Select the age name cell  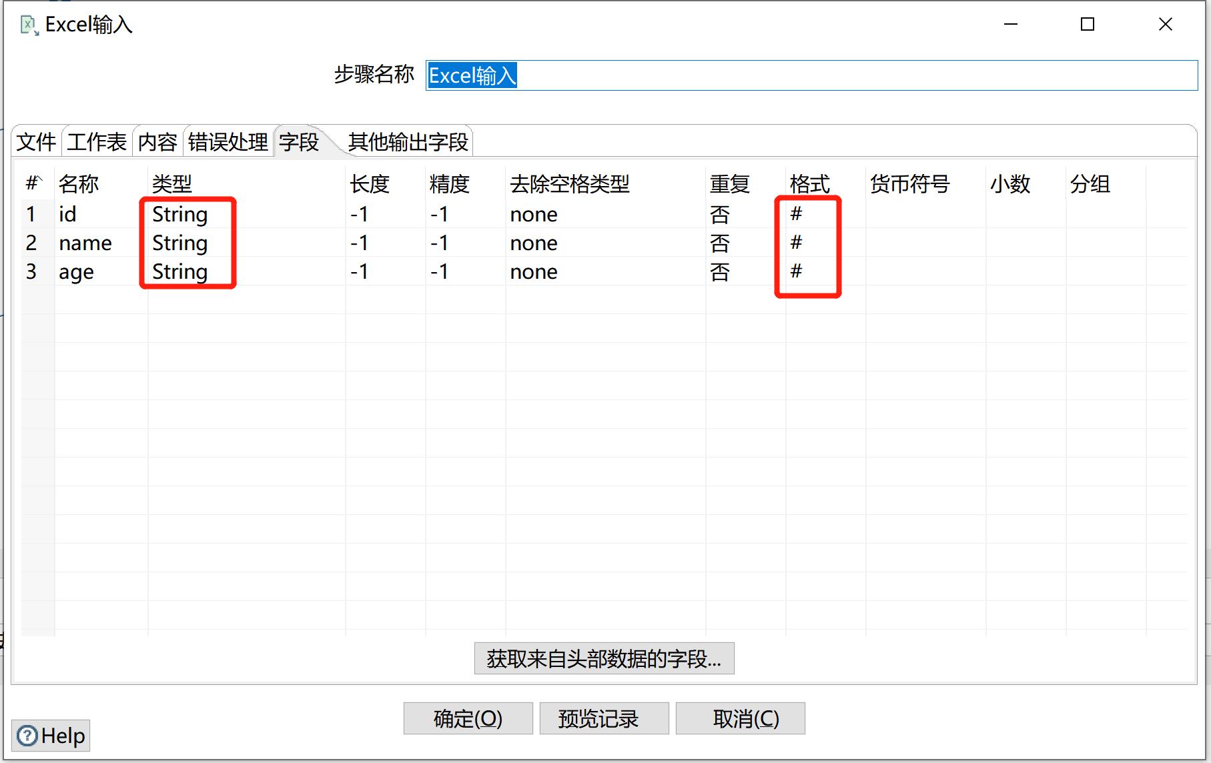tap(101, 271)
